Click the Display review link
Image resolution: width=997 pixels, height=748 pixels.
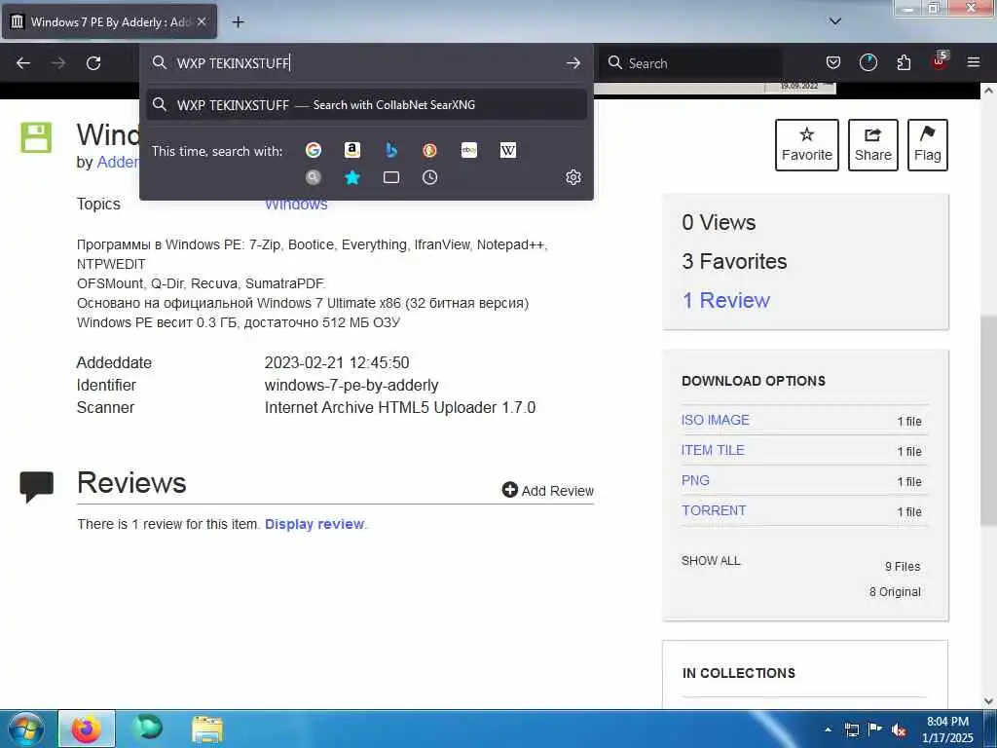314,524
